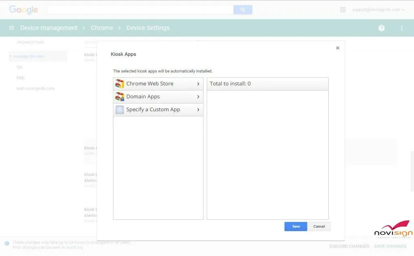This screenshot has width=414, height=256.
Task: Save the selected kiosk apps
Action: [x=296, y=226]
